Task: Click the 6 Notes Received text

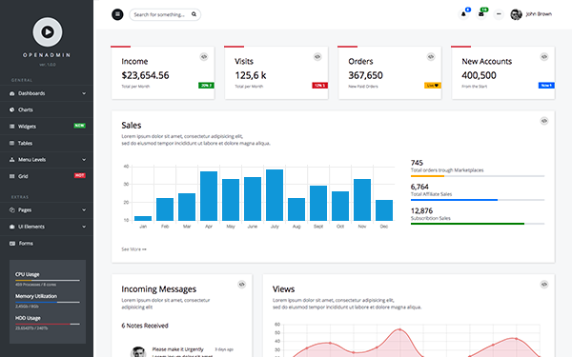Action: 145,326
